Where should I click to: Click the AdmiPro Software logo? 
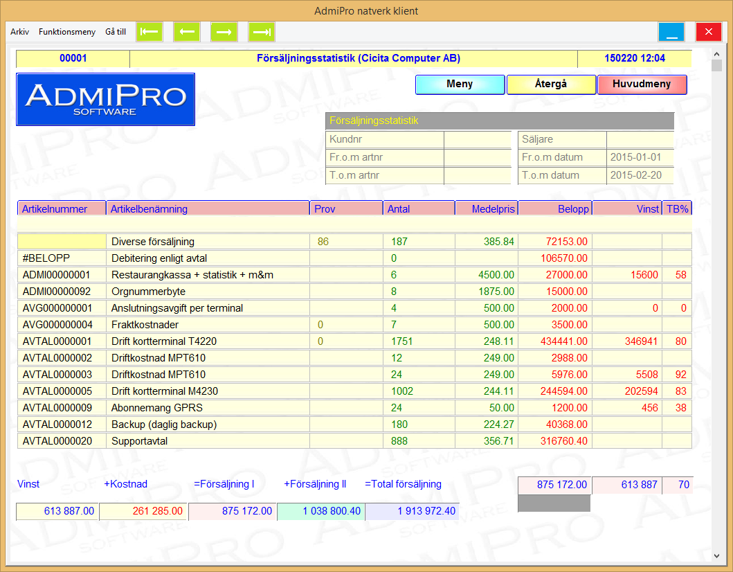pos(105,100)
